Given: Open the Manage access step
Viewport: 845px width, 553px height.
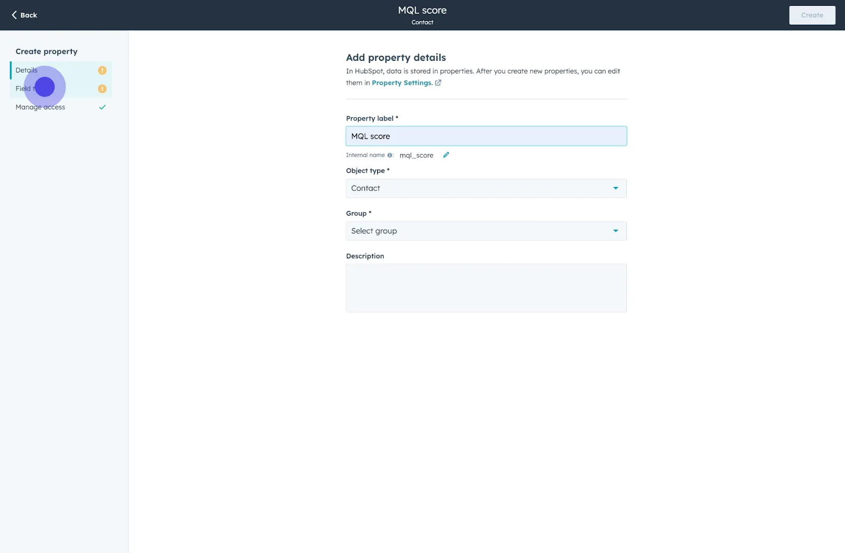Looking at the screenshot, I should pyautogui.click(x=61, y=107).
